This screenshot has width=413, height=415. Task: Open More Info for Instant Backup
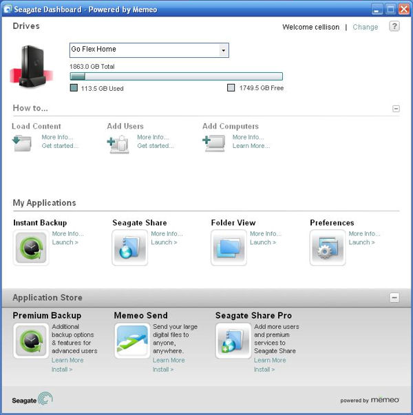(x=67, y=234)
